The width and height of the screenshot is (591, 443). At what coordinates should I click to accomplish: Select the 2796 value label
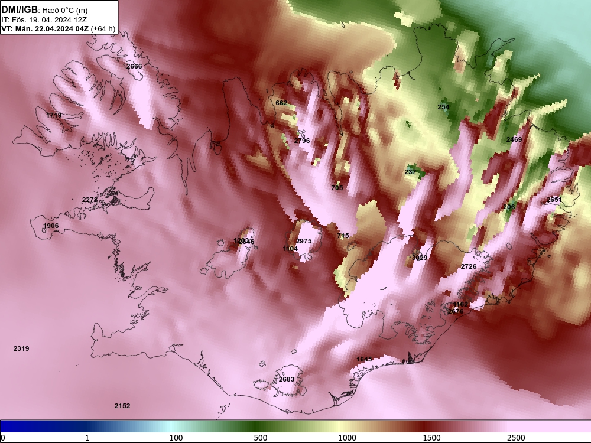tap(302, 141)
